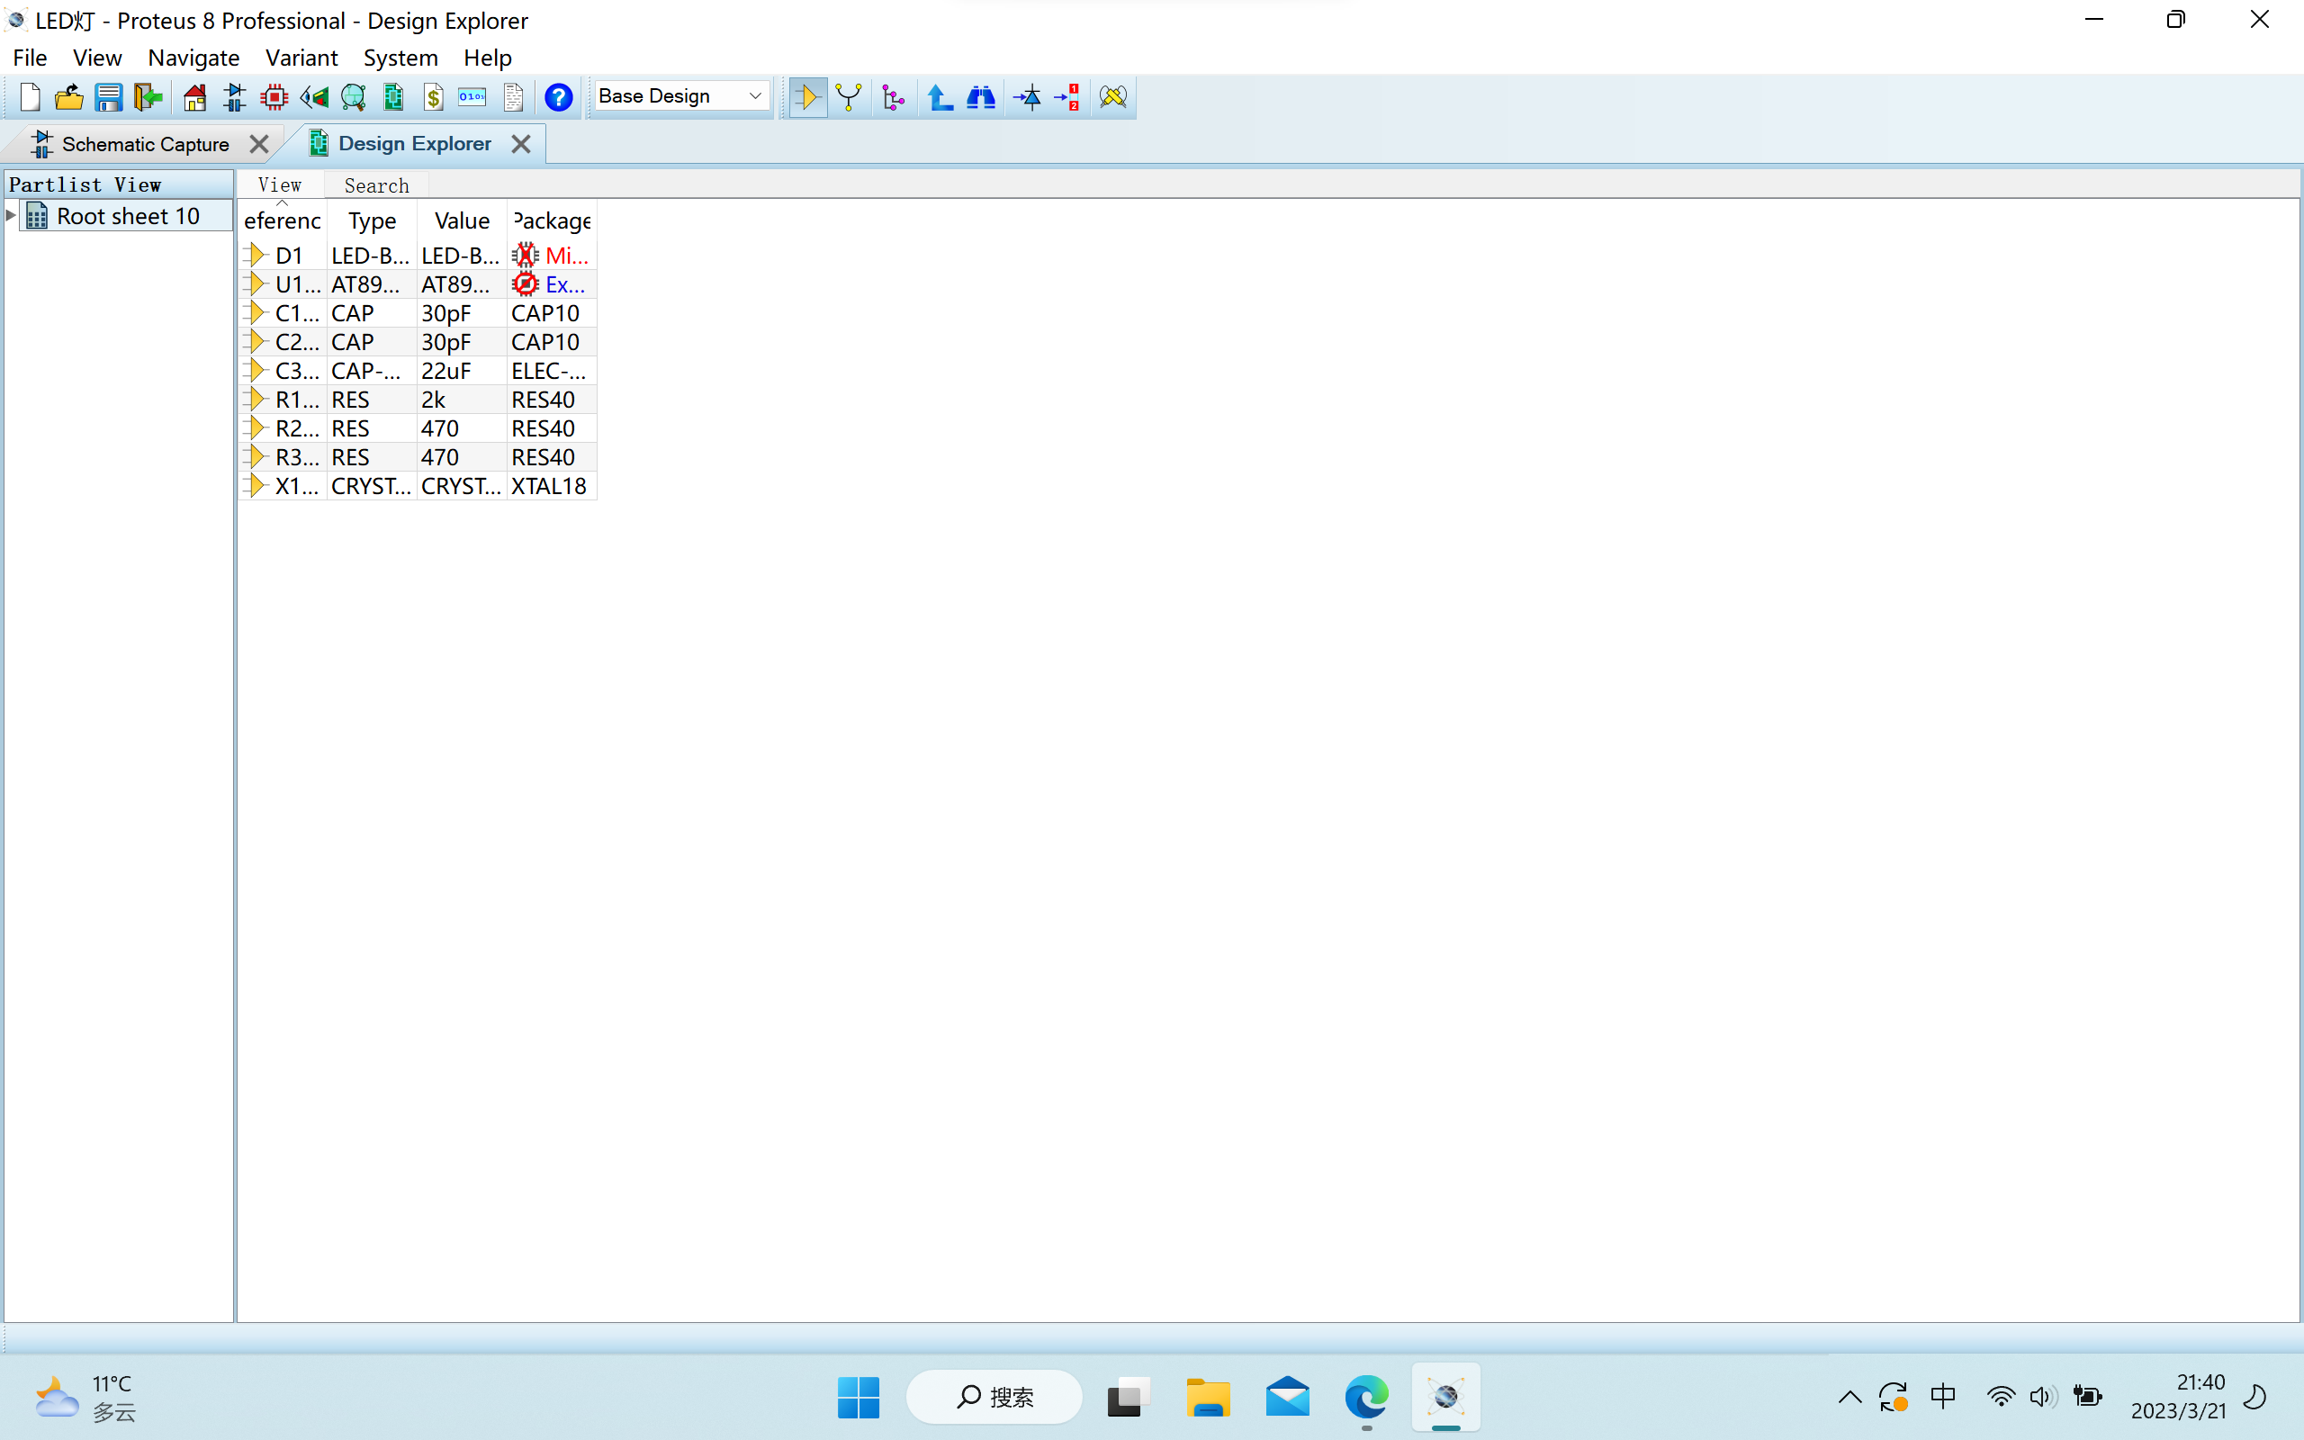This screenshot has width=2304, height=1440.
Task: Select the 22uF value cell
Action: [462, 371]
